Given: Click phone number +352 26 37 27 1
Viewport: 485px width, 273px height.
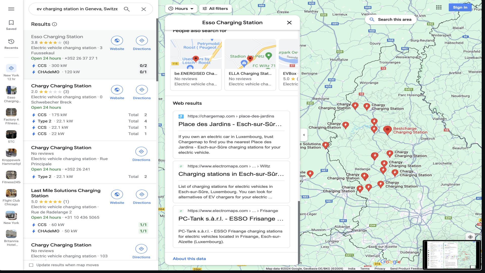Looking at the screenshot, I should (81, 58).
